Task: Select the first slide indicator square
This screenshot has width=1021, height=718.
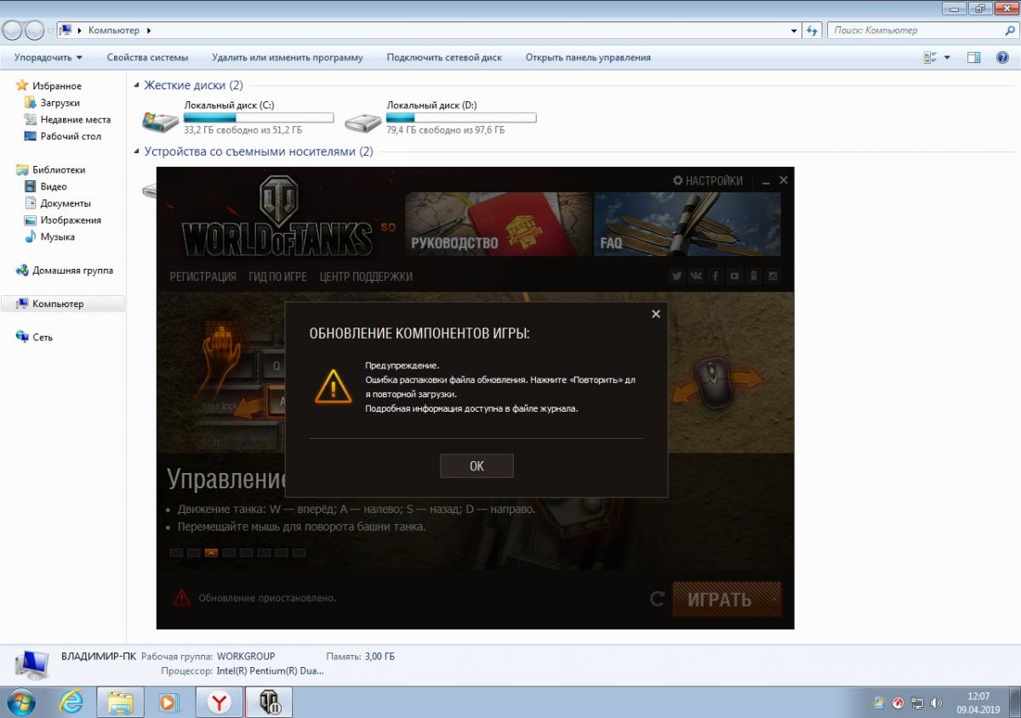Action: click(176, 553)
